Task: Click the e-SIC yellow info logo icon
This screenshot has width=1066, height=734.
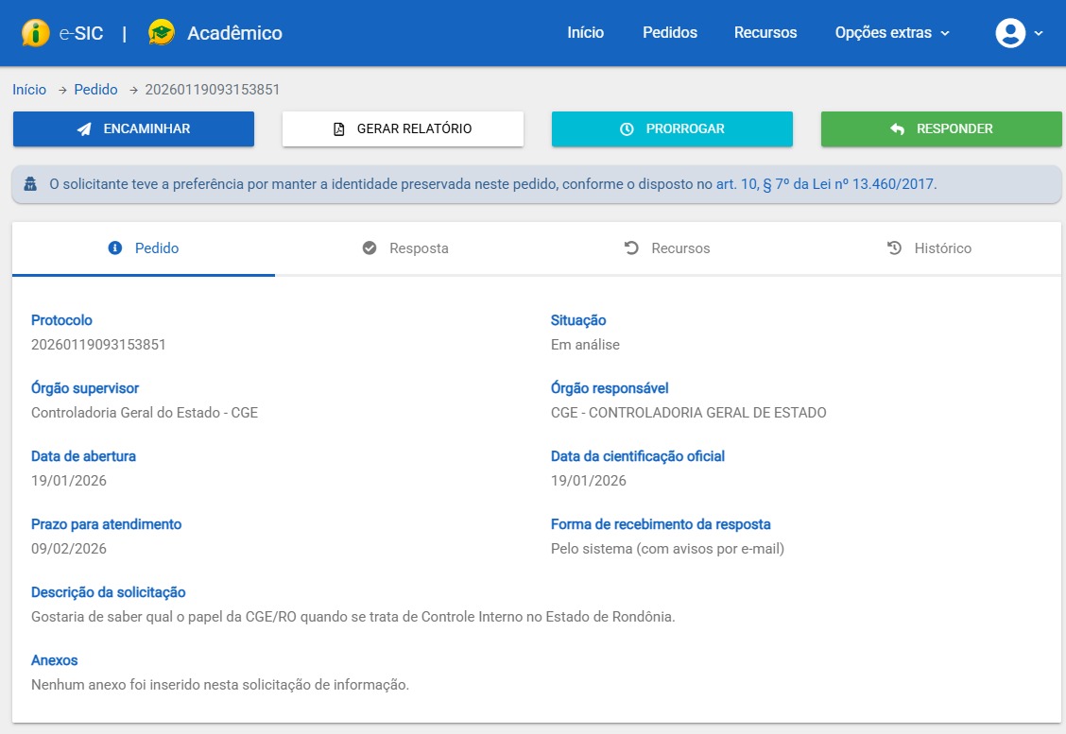Action: [35, 33]
